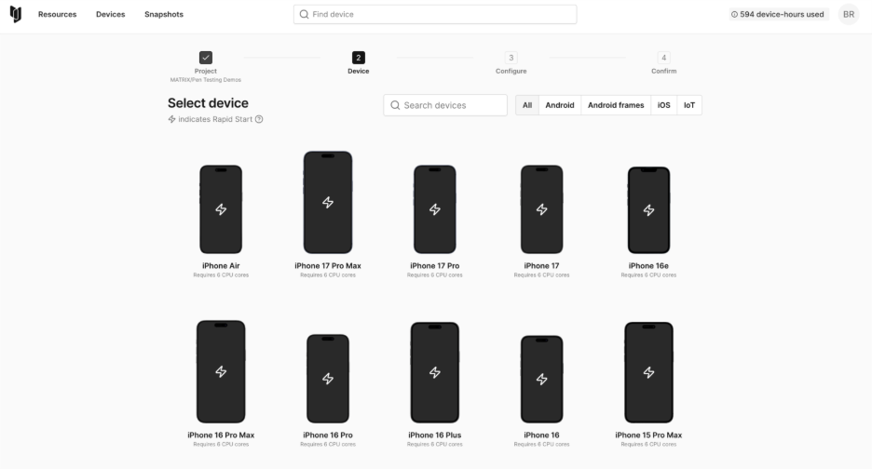Screen dimensions: 872x469
Task: Click the BR user avatar
Action: (x=849, y=15)
